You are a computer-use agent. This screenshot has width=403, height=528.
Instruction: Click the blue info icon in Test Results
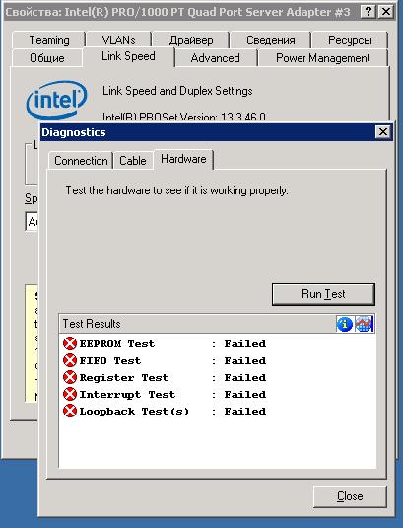[344, 324]
